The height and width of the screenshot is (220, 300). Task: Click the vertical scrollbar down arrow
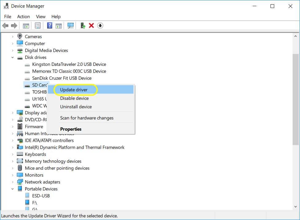(295, 207)
